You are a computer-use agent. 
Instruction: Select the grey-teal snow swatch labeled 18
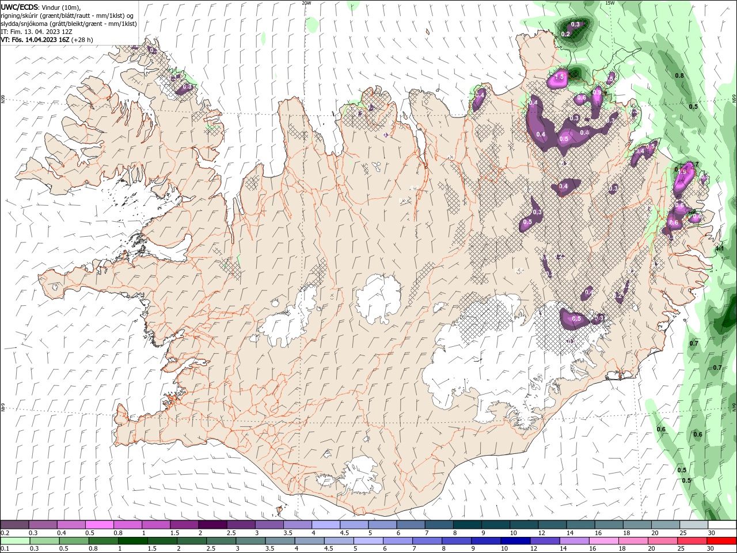pyautogui.click(x=638, y=525)
